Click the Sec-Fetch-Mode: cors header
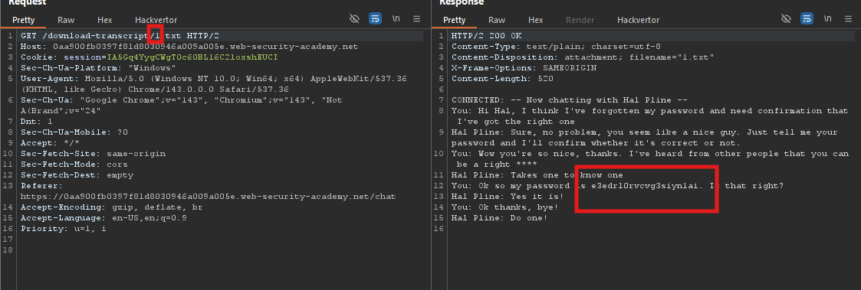The image size is (861, 290). coord(74,165)
